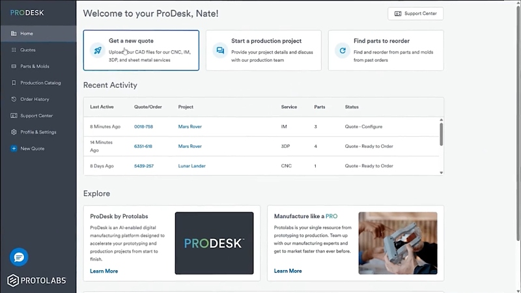Click the Service column header
Viewport: 521px width, 293px height.
coord(289,107)
